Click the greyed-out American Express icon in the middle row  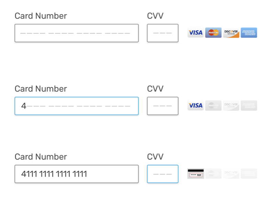coord(249,106)
